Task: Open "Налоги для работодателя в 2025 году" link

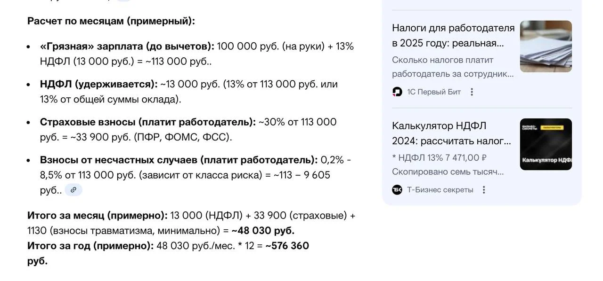Action: [x=453, y=36]
